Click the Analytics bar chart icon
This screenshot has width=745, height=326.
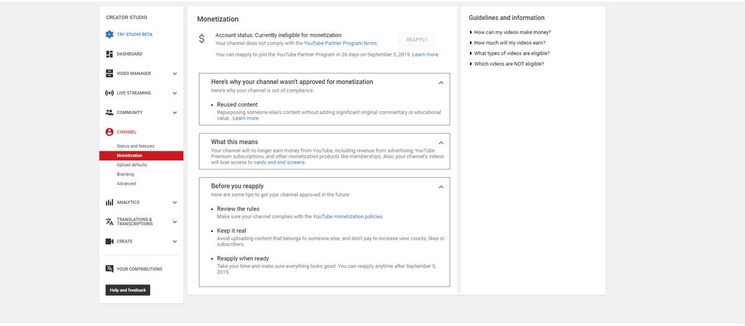pyautogui.click(x=109, y=202)
